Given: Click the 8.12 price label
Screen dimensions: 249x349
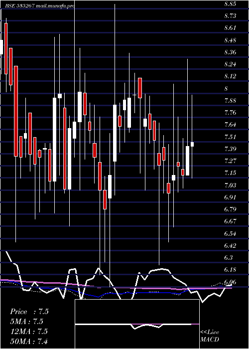Looking at the screenshot, I should [x=230, y=76].
